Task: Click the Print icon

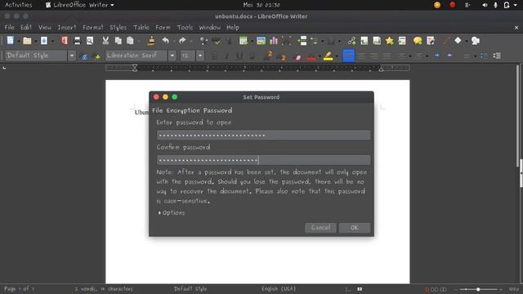Action: pos(77,41)
